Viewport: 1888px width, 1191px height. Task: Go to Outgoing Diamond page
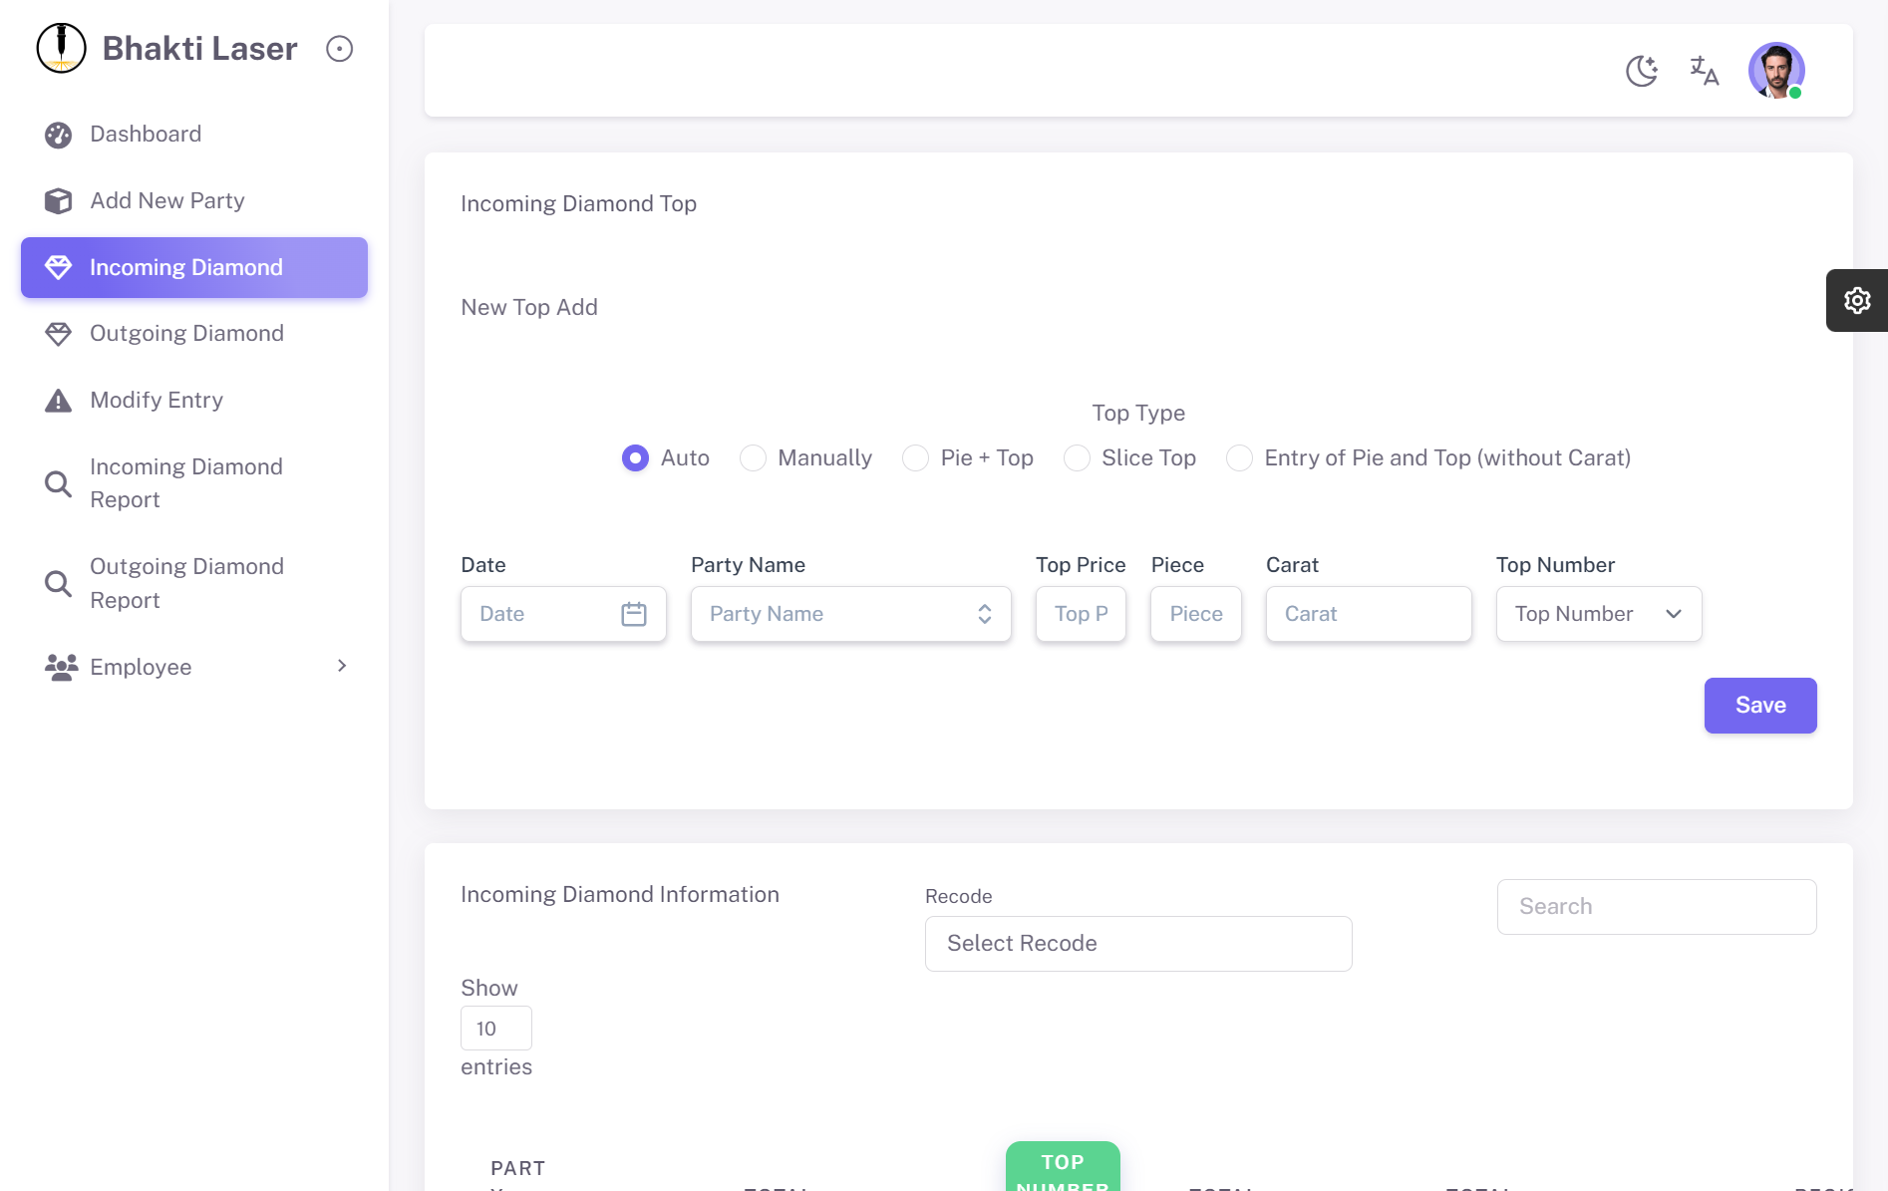pos(186,334)
